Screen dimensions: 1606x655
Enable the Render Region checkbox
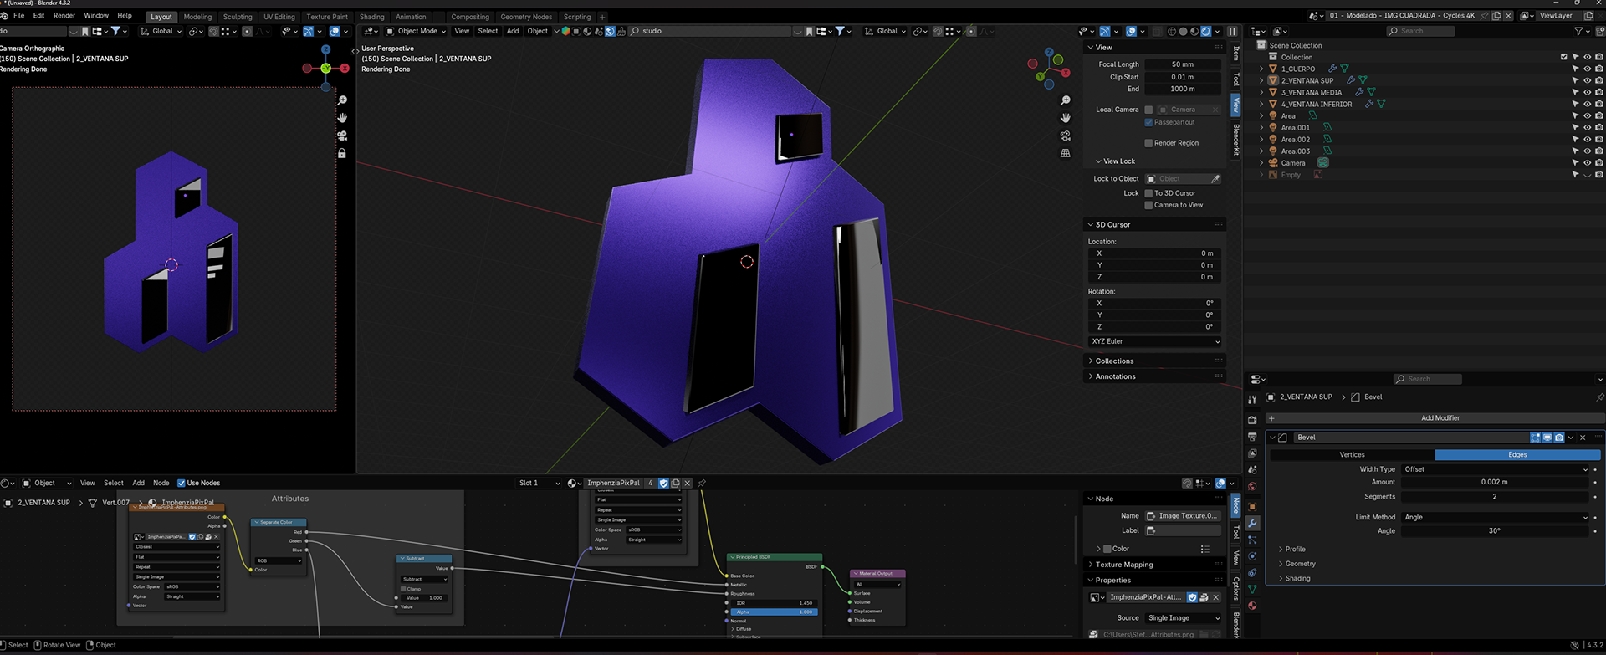coord(1148,143)
